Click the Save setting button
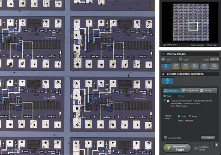Screen dimensions: 221x155 pyautogui.click(x=208, y=137)
